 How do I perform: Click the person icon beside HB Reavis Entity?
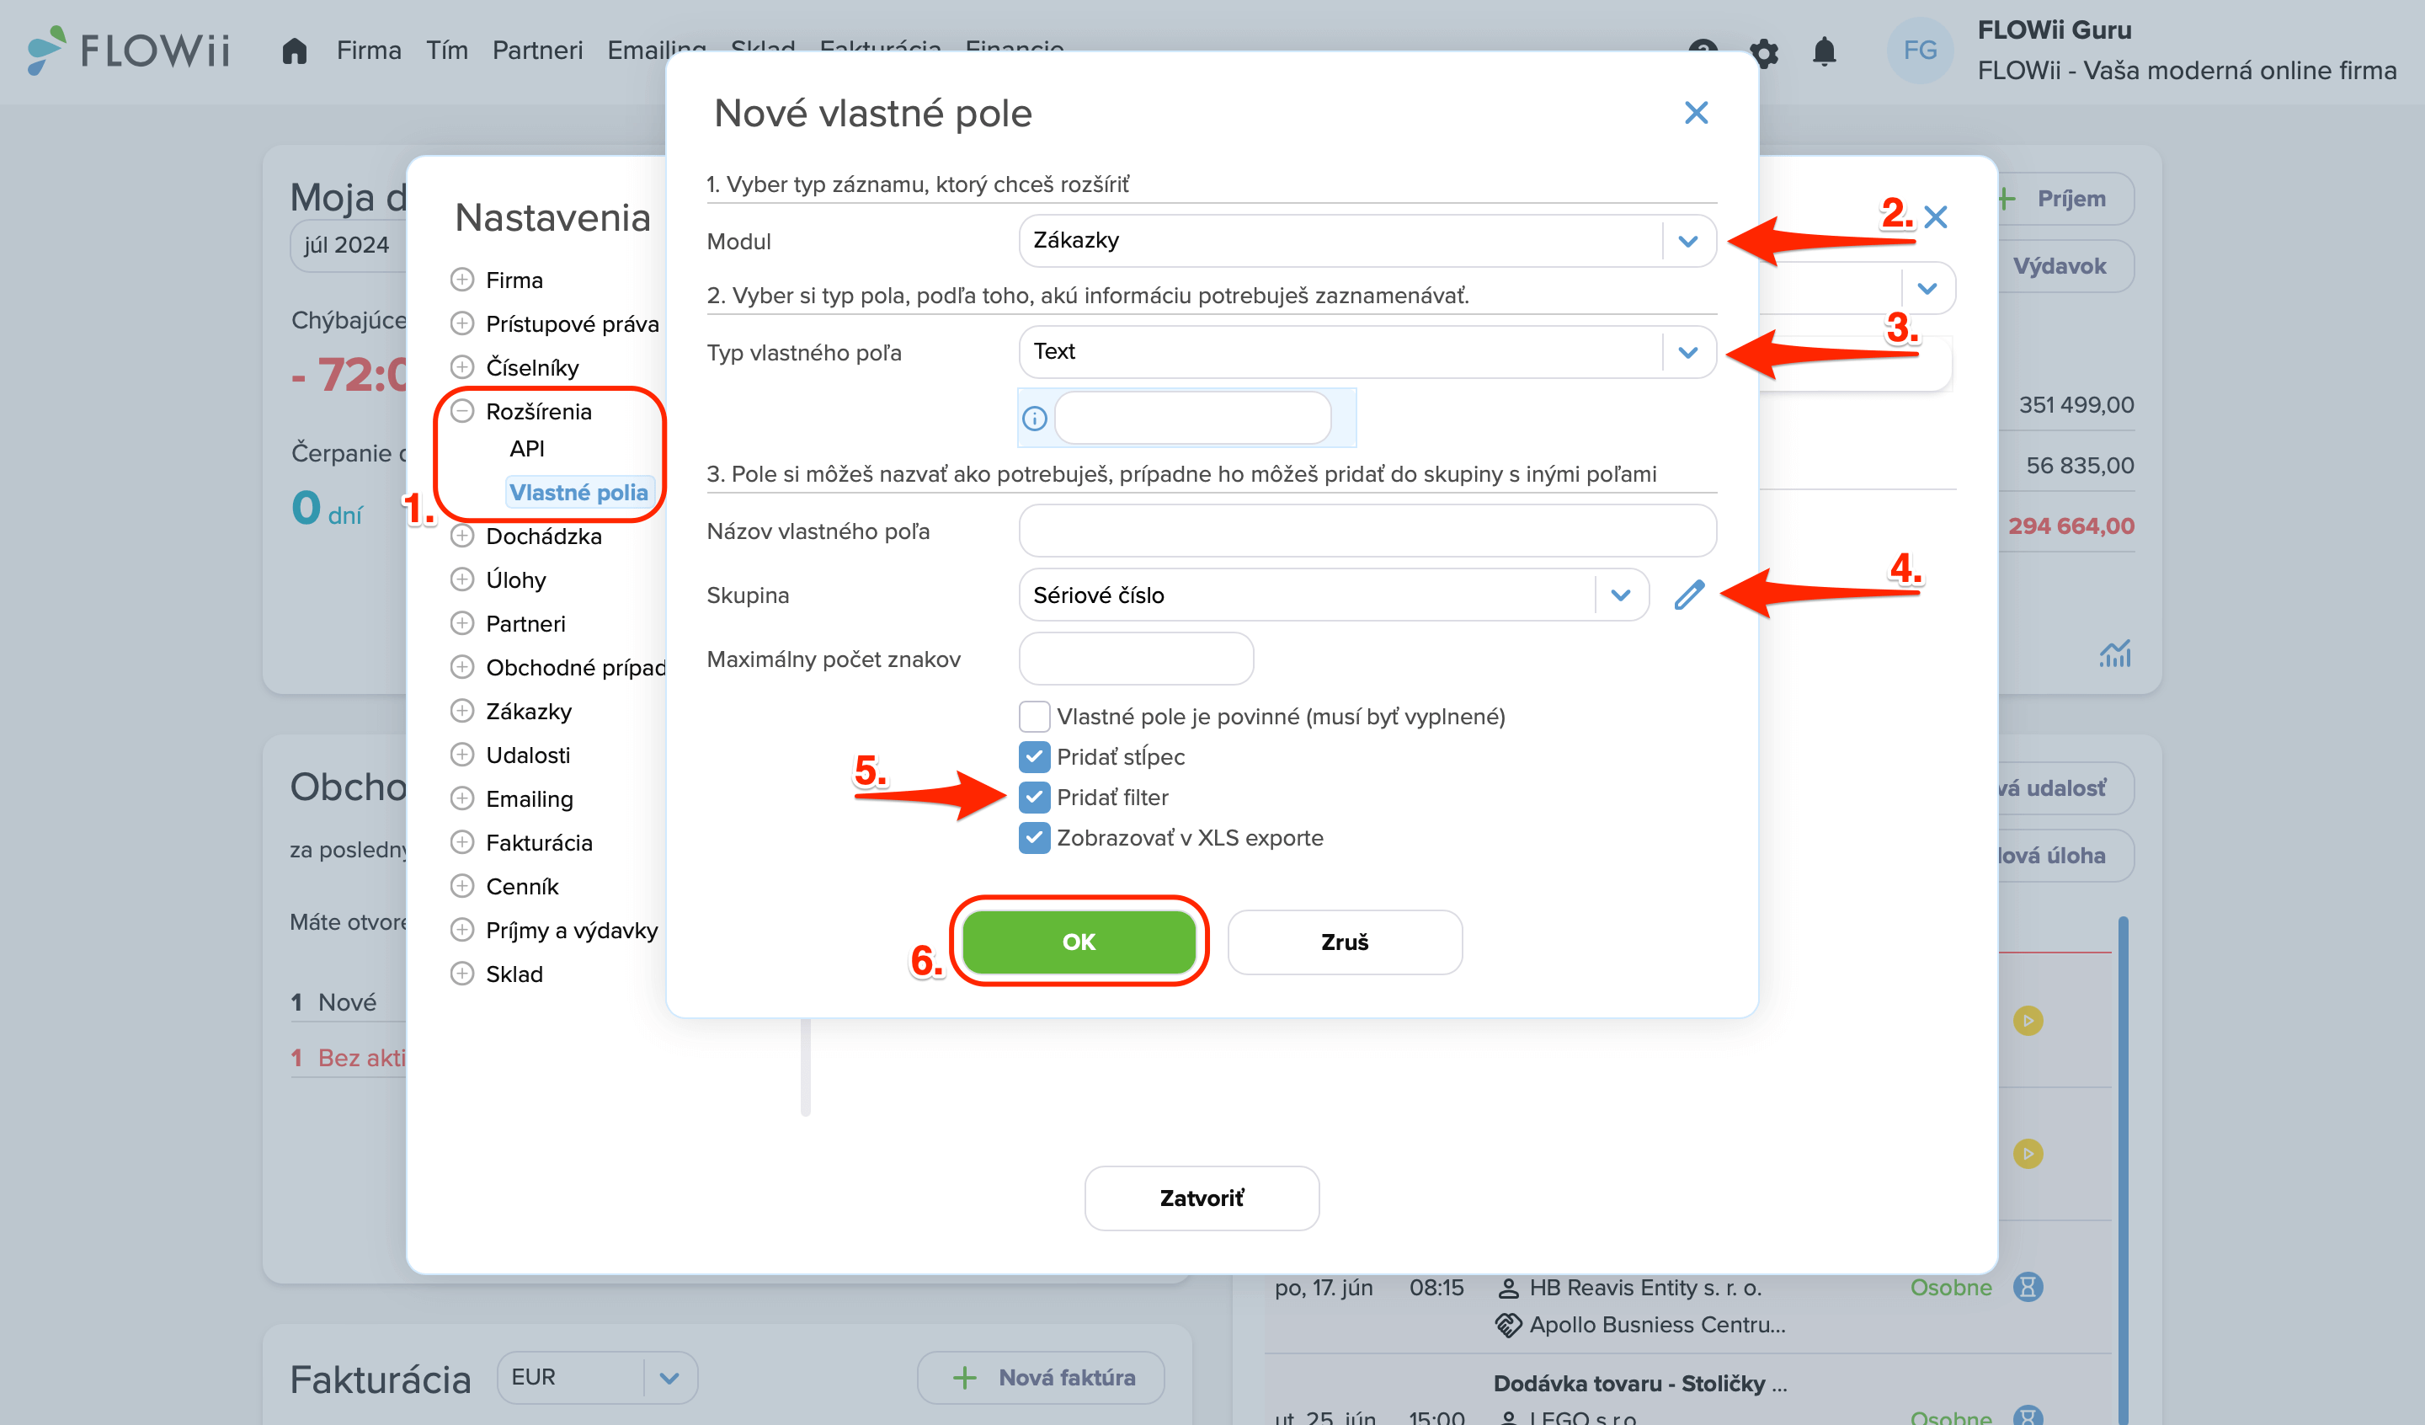(1508, 1289)
